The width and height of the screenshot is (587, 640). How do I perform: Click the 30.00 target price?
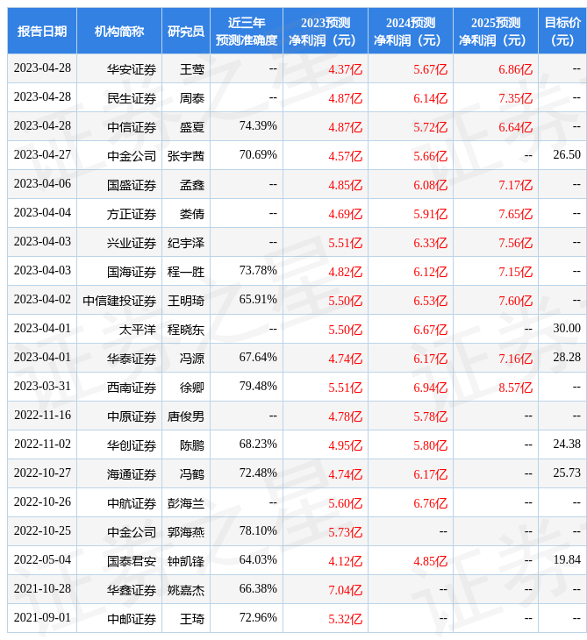[x=567, y=328]
